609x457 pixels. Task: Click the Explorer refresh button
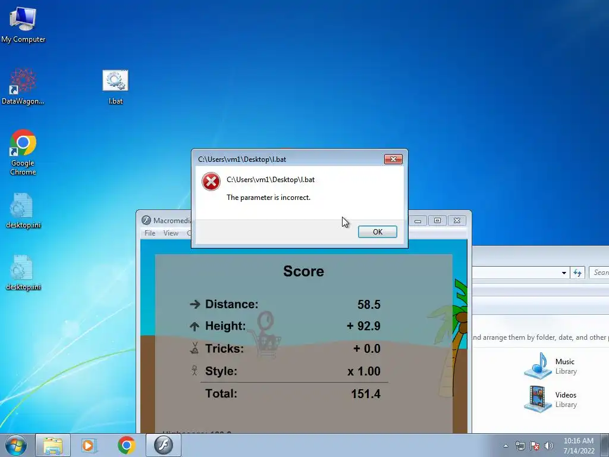pyautogui.click(x=577, y=273)
